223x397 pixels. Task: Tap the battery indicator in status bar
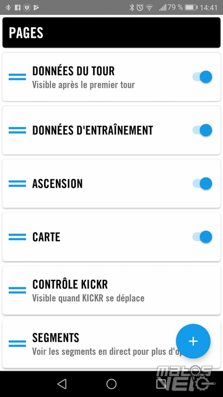(191, 7)
